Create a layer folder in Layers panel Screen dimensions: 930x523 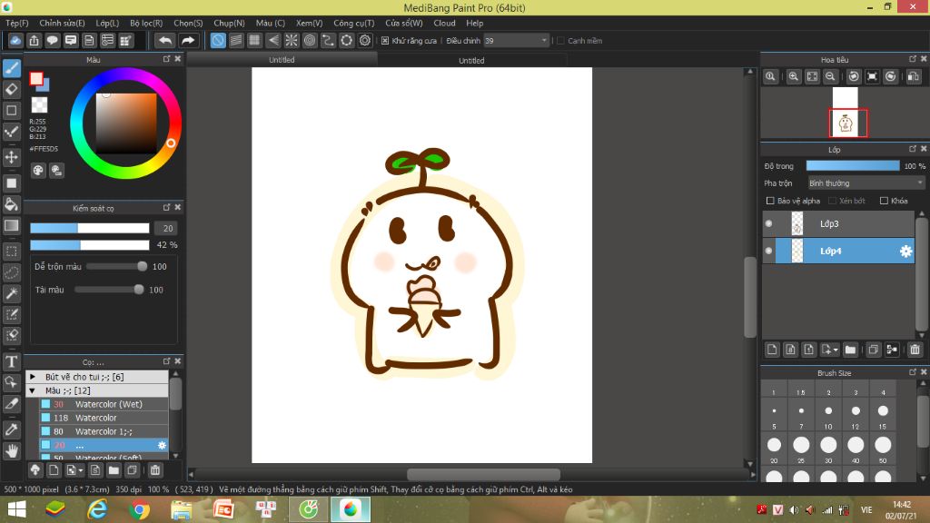point(850,350)
